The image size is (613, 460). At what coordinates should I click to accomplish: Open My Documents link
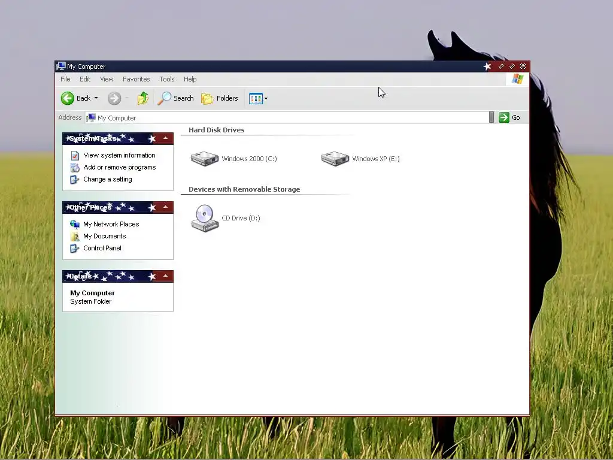click(x=104, y=236)
